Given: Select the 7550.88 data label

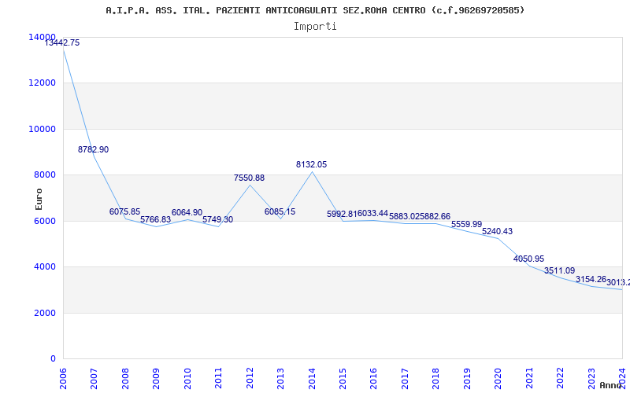Looking at the screenshot, I should [x=249, y=178].
